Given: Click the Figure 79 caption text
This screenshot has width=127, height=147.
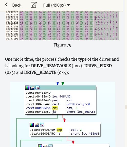Looking at the screenshot, I should (62, 45).
